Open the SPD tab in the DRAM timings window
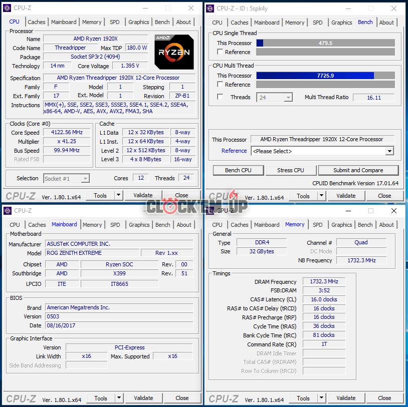408x407 pixels. [318, 225]
